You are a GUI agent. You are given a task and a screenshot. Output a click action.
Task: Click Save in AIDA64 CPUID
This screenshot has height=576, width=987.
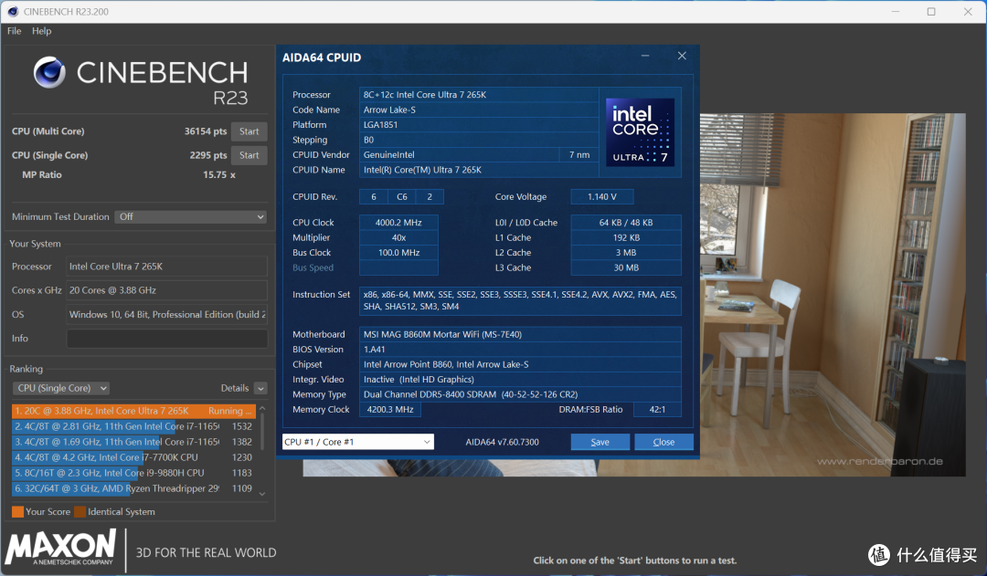(600, 442)
